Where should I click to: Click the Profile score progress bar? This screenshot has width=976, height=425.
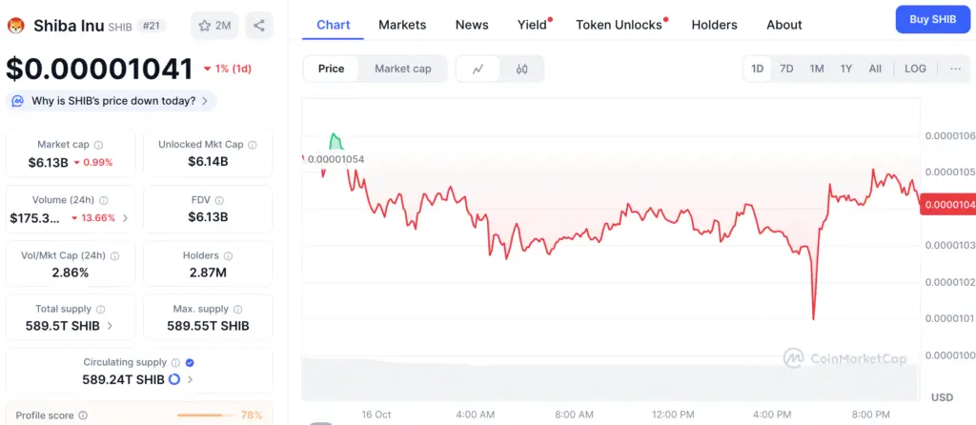207,415
